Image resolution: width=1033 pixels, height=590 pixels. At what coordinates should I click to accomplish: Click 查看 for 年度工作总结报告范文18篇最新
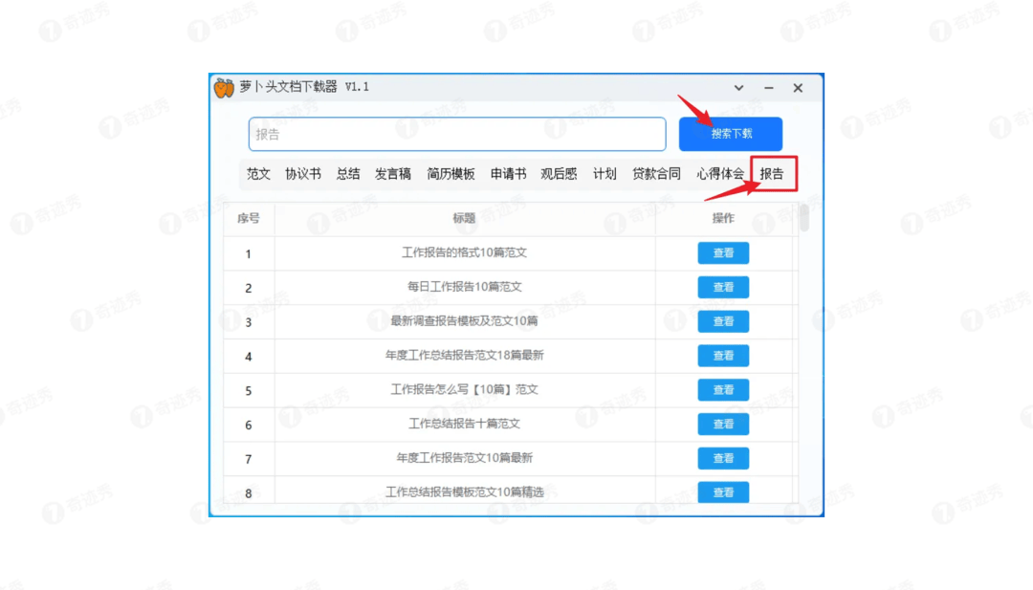[x=723, y=356]
